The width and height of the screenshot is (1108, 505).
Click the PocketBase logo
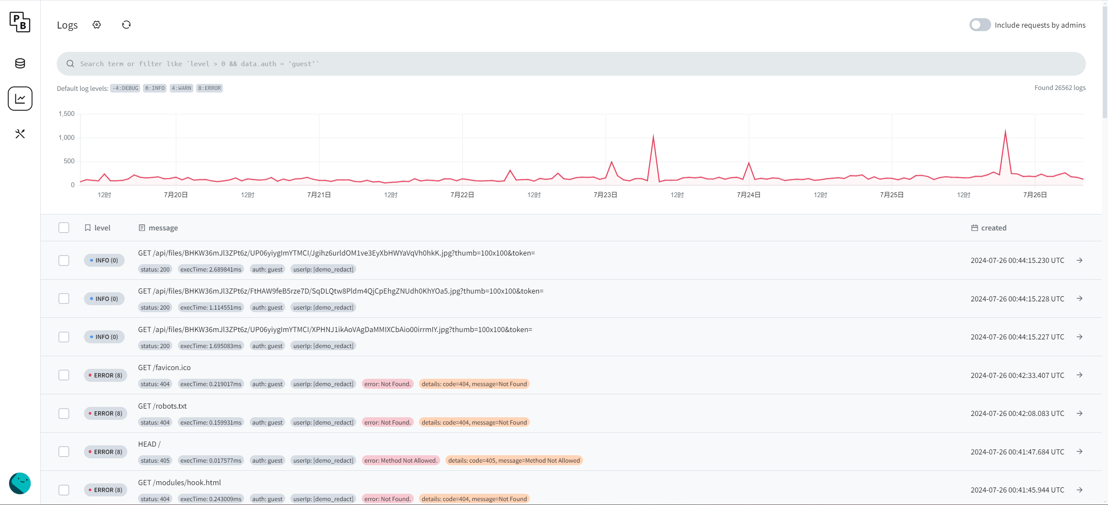point(20,22)
